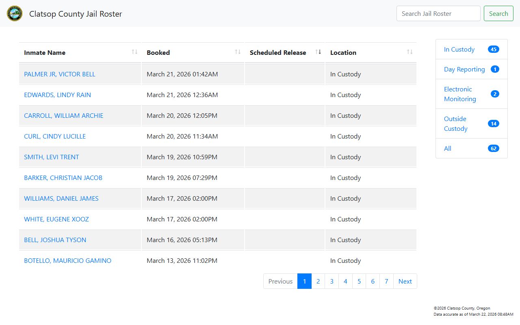Viewport: 520px width, 325px height.
Task: Open inmate CURL, CINDY LUCILLE record
Action: coord(55,136)
